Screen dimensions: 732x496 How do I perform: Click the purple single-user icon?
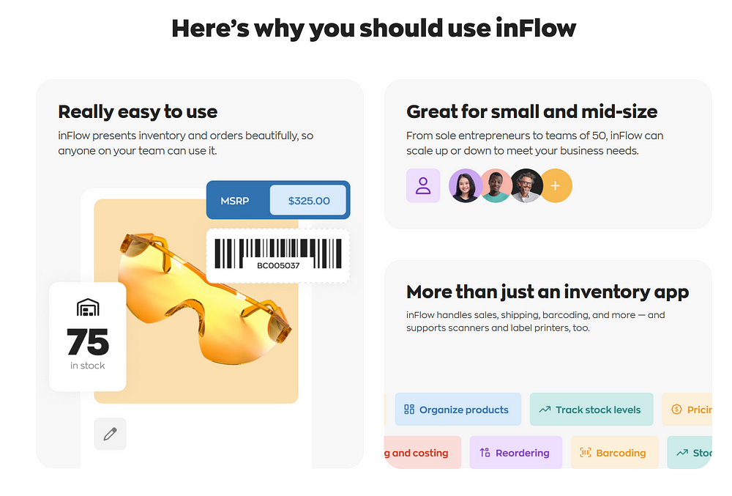coord(423,185)
